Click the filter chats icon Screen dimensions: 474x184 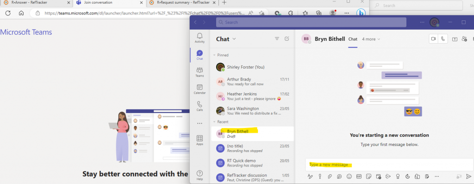click(277, 39)
